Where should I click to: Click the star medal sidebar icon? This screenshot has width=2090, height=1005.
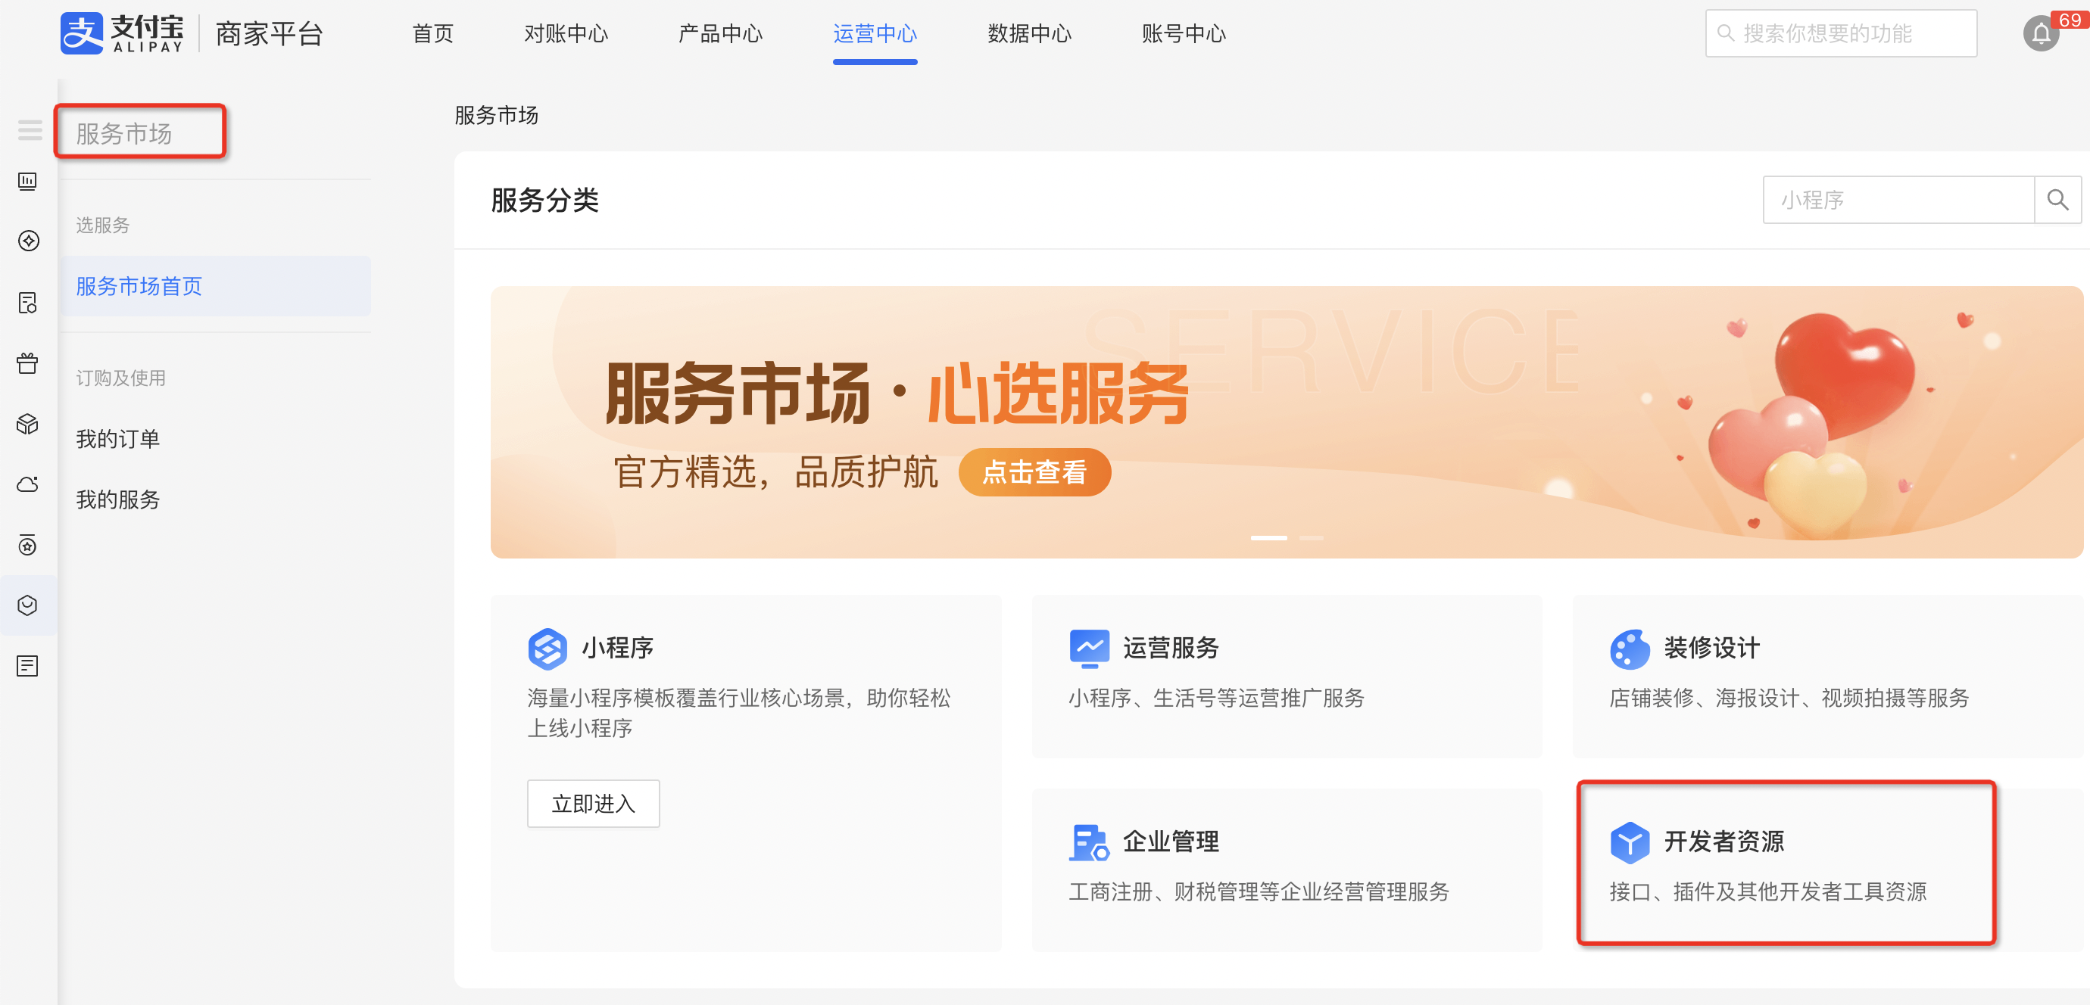[x=27, y=544]
